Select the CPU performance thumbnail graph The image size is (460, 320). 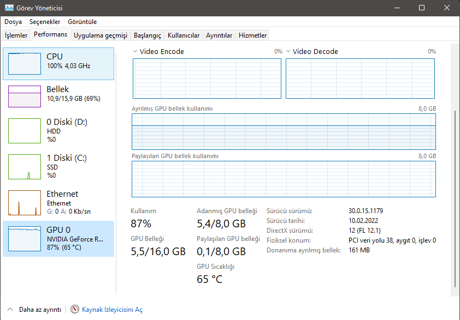tap(25, 64)
